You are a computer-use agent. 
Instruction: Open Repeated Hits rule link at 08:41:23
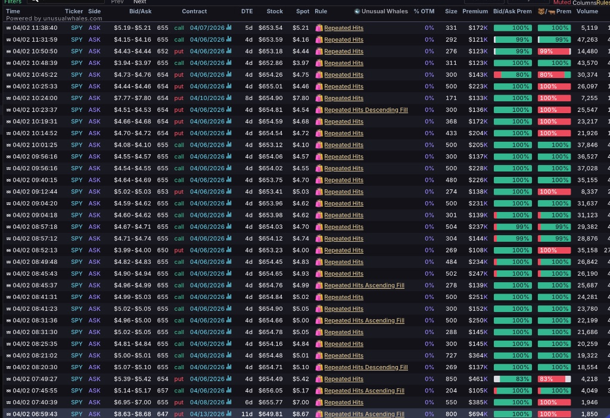tap(344, 309)
